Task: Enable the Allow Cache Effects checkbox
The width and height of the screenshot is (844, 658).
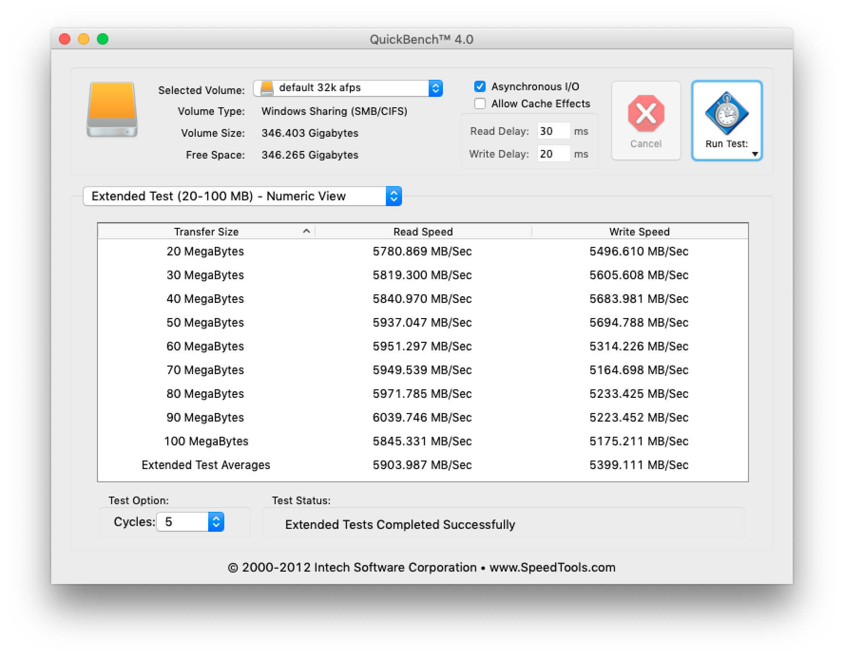Action: click(480, 103)
